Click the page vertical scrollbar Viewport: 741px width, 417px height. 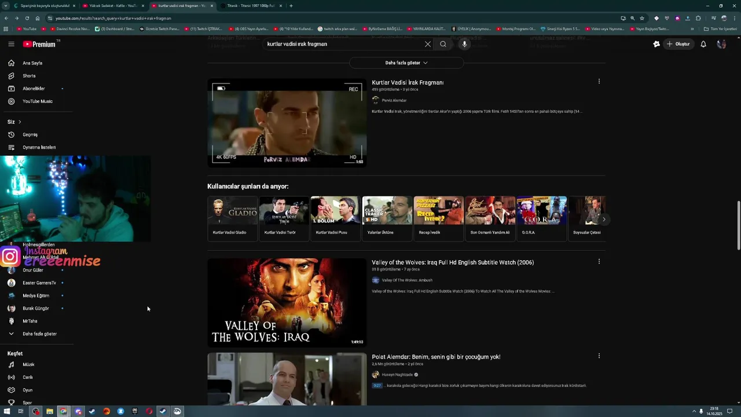tap(738, 226)
